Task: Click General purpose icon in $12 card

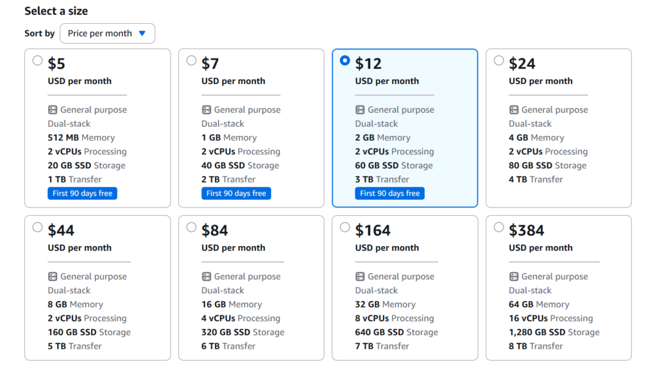Action: pyautogui.click(x=360, y=110)
